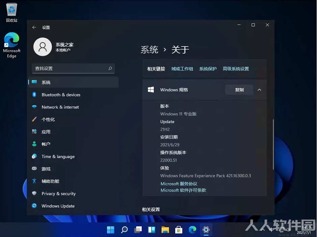Open 个性化 personalization settings
This screenshot has height=237, width=317.
tap(73, 119)
